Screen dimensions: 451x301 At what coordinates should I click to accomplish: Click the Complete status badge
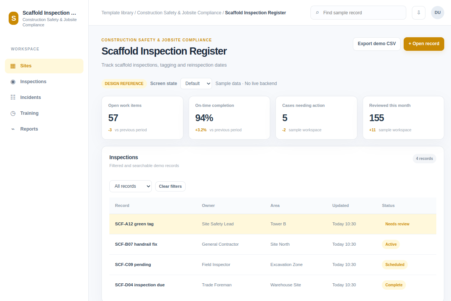[394, 285]
